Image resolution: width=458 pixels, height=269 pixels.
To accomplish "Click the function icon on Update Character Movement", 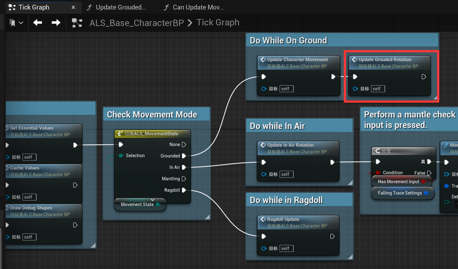I will pos(263,59).
